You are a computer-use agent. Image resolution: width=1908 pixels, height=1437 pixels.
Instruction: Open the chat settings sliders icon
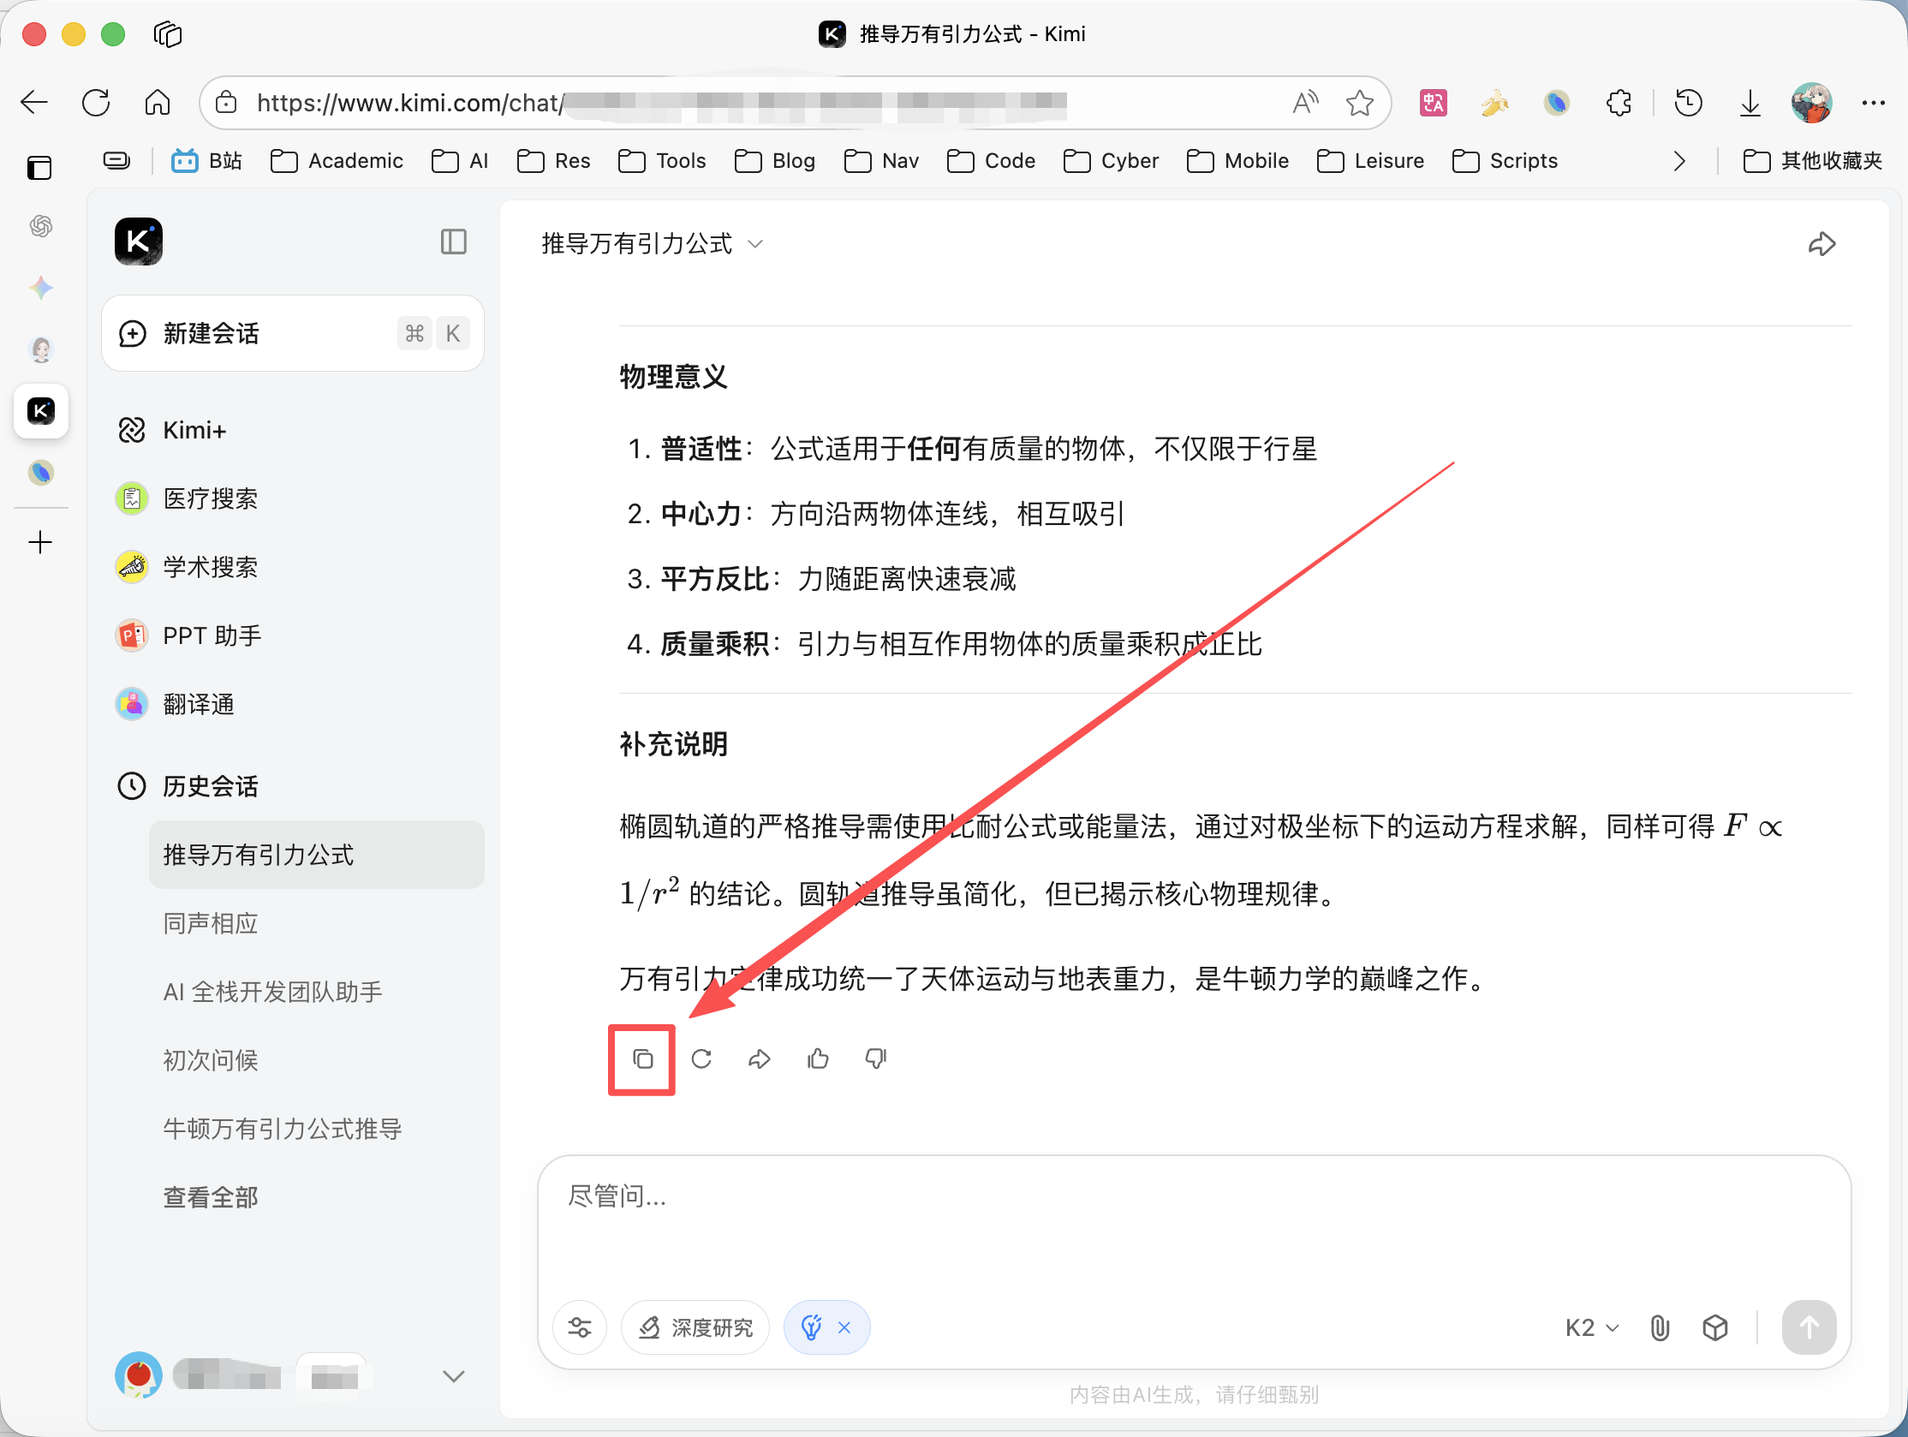[580, 1327]
